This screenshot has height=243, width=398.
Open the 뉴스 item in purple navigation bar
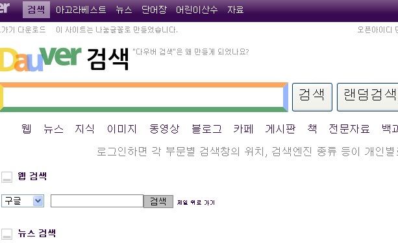(124, 10)
